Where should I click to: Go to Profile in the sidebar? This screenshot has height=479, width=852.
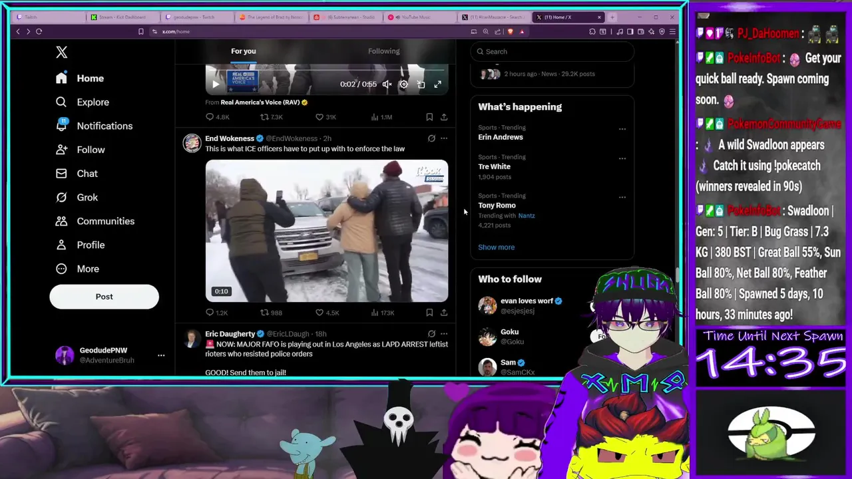[81, 245]
